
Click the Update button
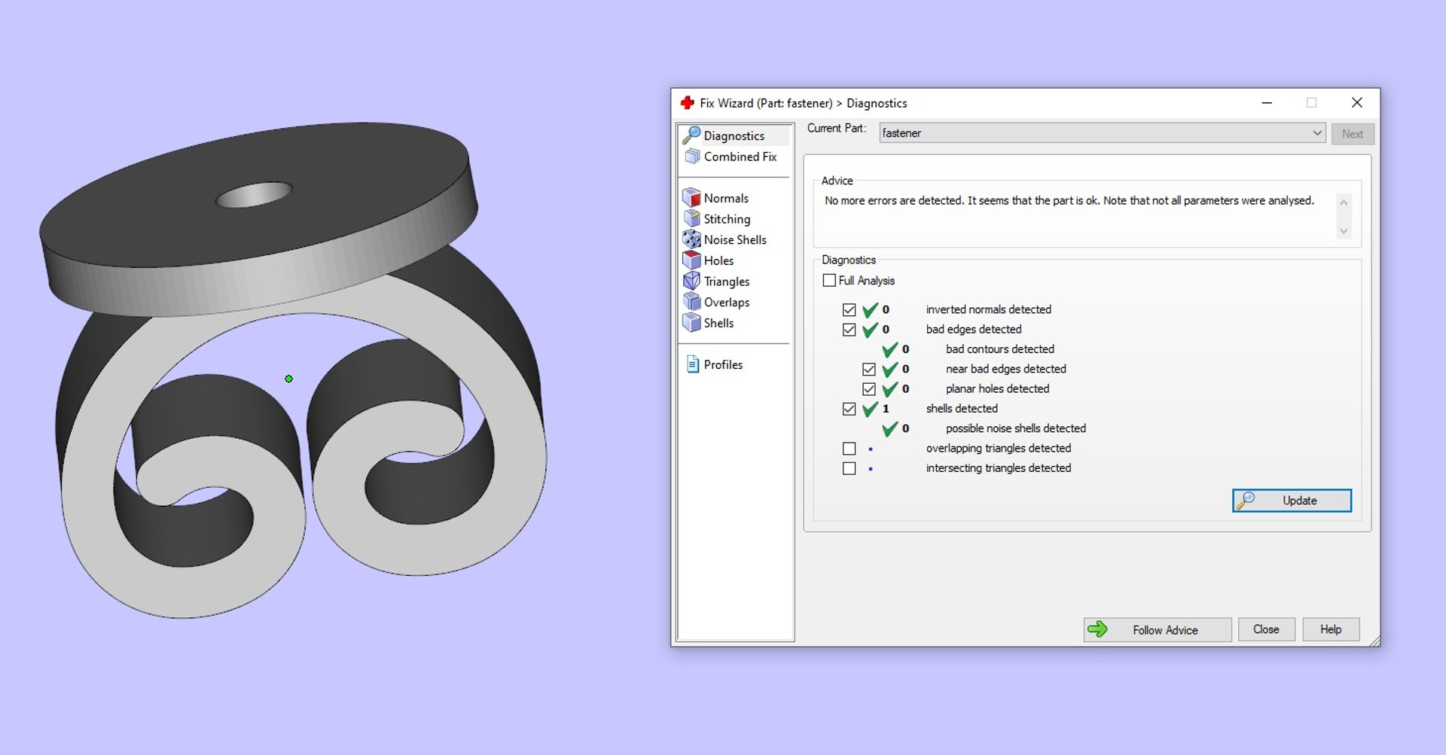(1292, 501)
